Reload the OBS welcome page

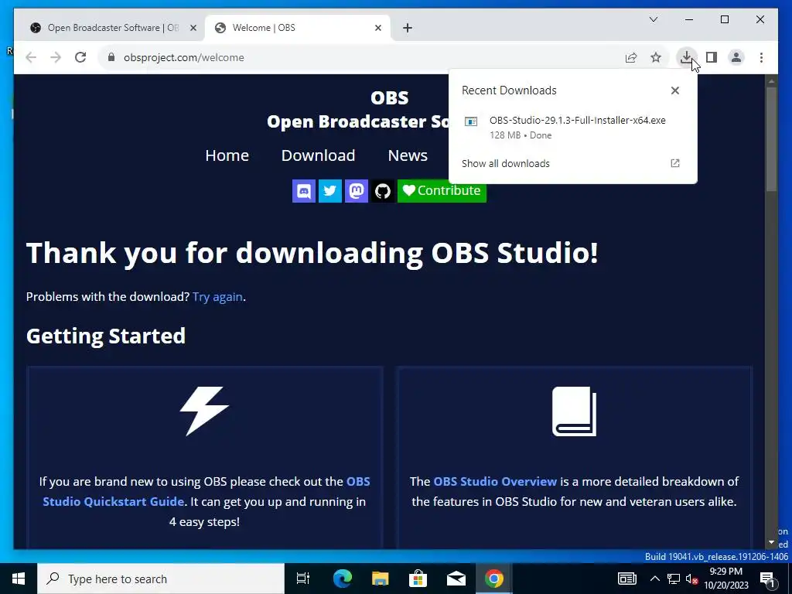point(80,57)
